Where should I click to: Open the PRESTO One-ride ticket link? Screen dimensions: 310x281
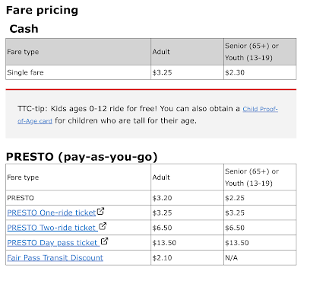pos(52,212)
